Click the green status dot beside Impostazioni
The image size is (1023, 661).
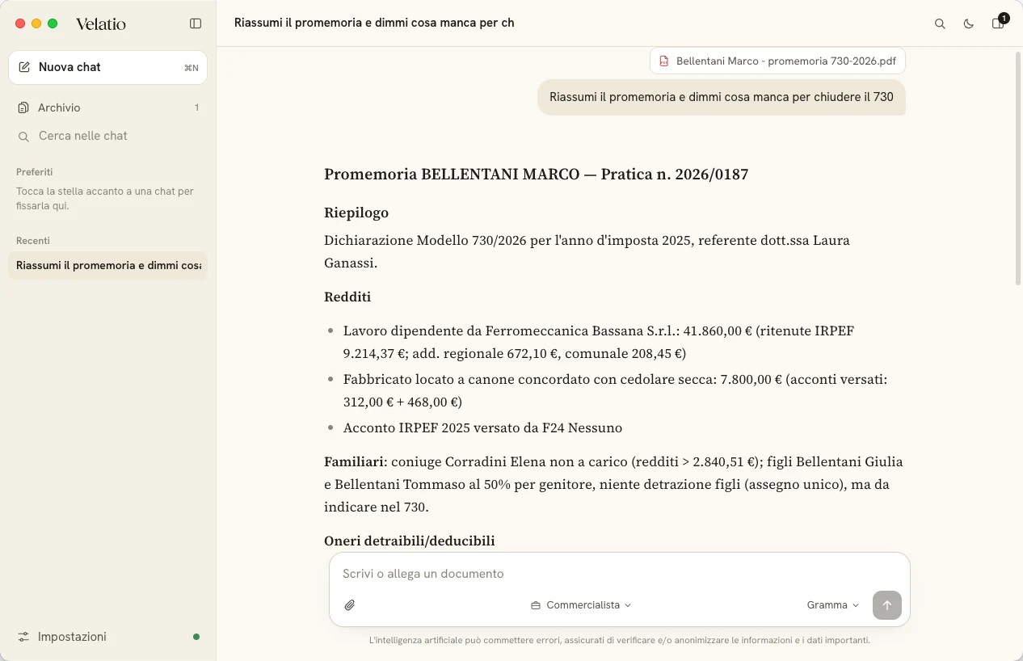click(196, 637)
